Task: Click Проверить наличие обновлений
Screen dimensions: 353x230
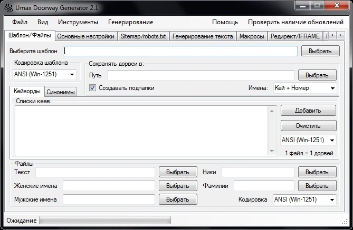Action: pyautogui.click(x=295, y=22)
